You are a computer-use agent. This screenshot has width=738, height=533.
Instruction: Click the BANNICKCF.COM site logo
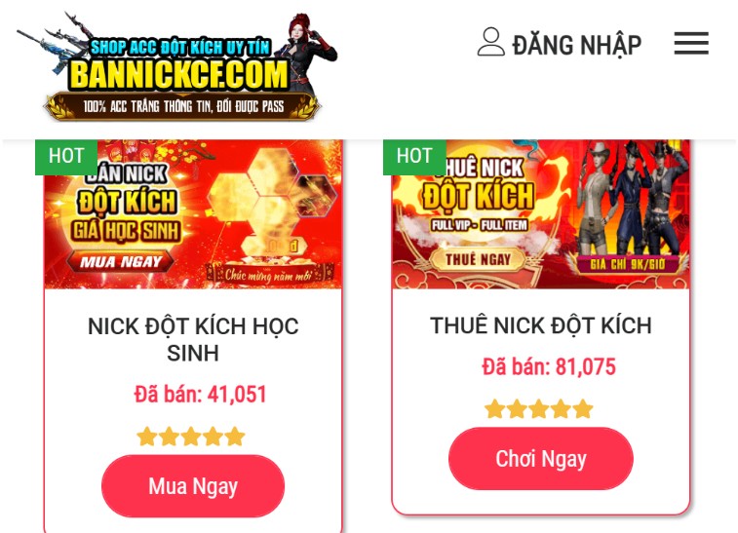177,66
